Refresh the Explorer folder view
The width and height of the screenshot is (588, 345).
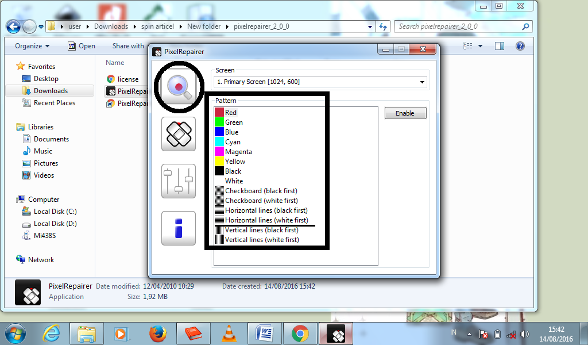click(383, 26)
